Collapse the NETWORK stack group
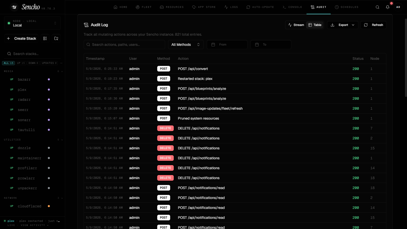 [x=62, y=198]
